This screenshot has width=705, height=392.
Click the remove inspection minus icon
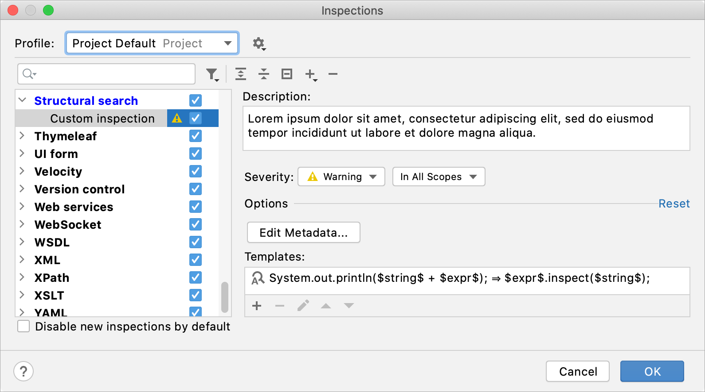(x=333, y=74)
